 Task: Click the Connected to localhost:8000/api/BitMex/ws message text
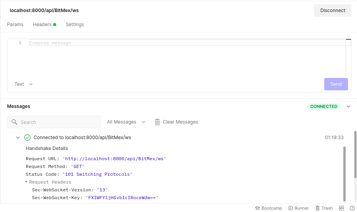click(82, 138)
